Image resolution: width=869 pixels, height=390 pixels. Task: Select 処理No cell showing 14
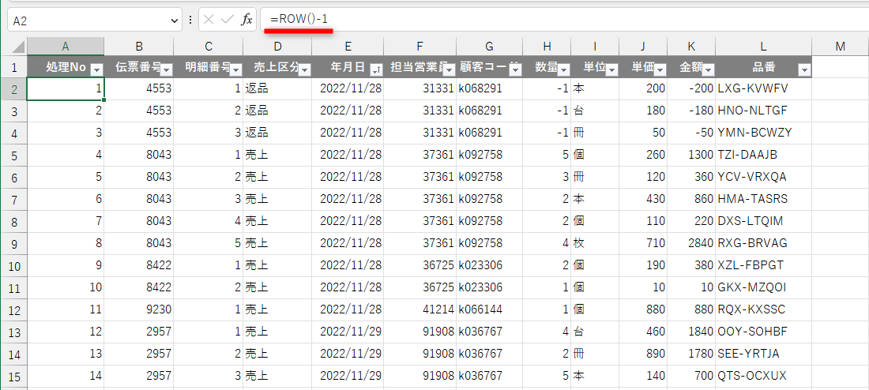(66, 376)
